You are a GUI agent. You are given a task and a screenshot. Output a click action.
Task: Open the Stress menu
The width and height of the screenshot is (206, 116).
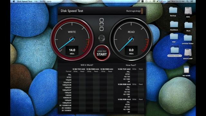pyautogui.click(x=42, y=1)
